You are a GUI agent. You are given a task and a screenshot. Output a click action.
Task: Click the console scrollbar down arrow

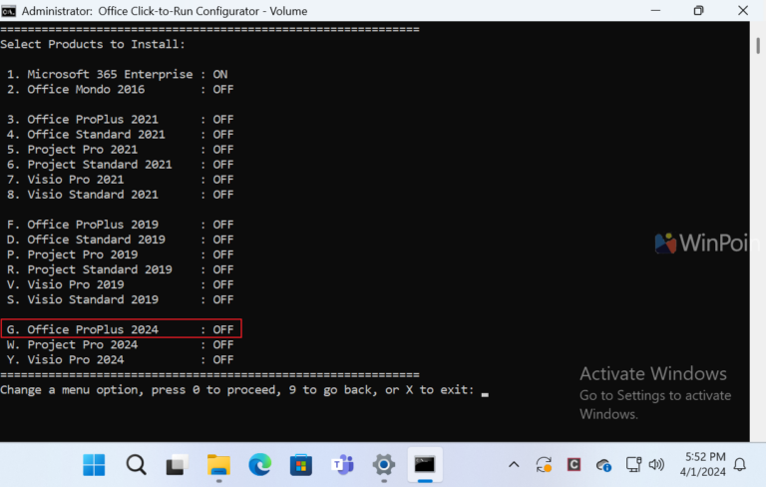[x=758, y=433]
